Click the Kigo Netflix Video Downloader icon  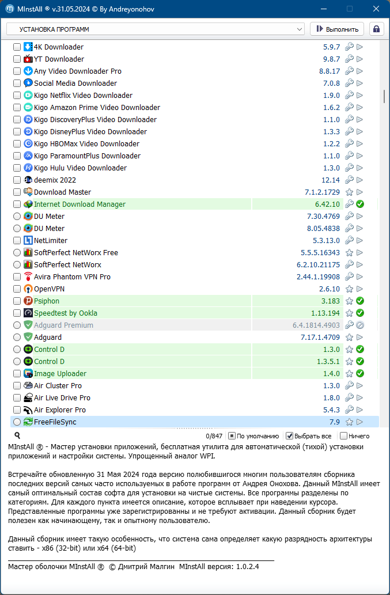click(x=28, y=95)
